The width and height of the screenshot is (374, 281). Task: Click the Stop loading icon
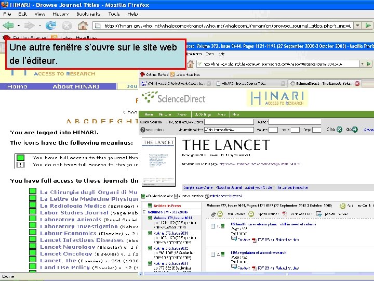(67, 25)
